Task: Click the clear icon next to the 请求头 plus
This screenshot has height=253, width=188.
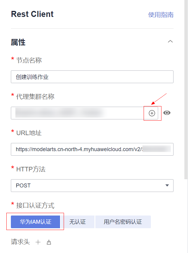Action: (x=49, y=242)
